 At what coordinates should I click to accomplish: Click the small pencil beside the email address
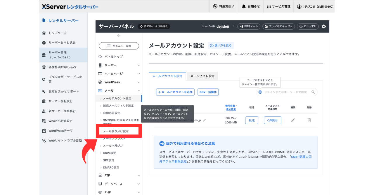point(205,120)
